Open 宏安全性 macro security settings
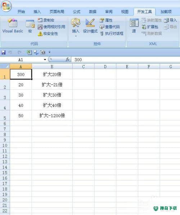This screenshot has width=180, height=215. pyautogui.click(x=48, y=33)
